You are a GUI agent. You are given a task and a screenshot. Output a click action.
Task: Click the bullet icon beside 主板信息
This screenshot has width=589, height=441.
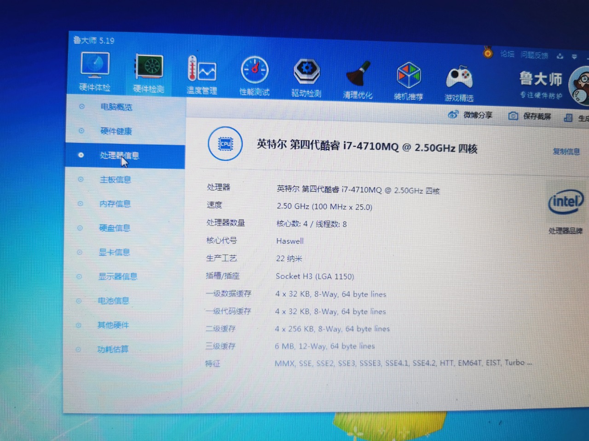[81, 179]
